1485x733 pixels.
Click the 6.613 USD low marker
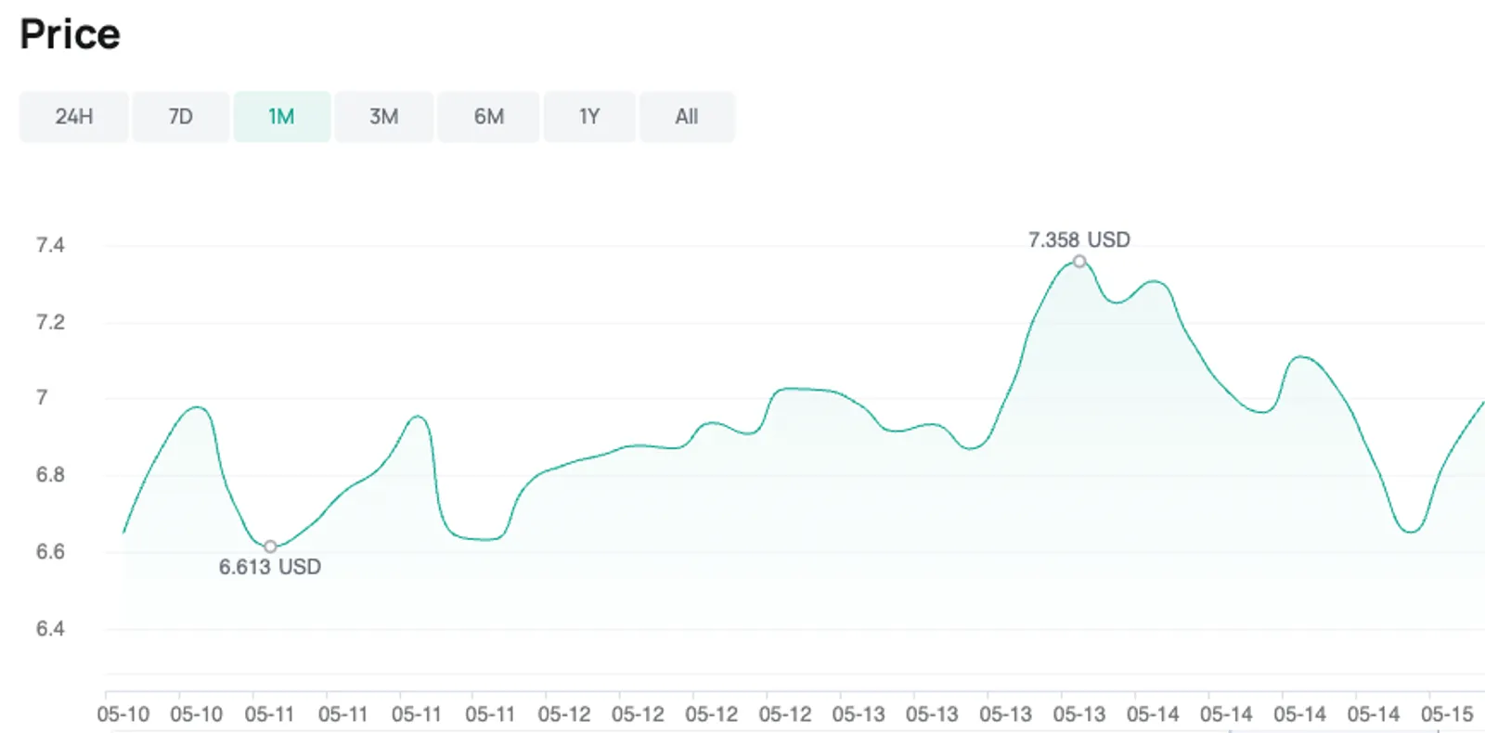pos(270,547)
